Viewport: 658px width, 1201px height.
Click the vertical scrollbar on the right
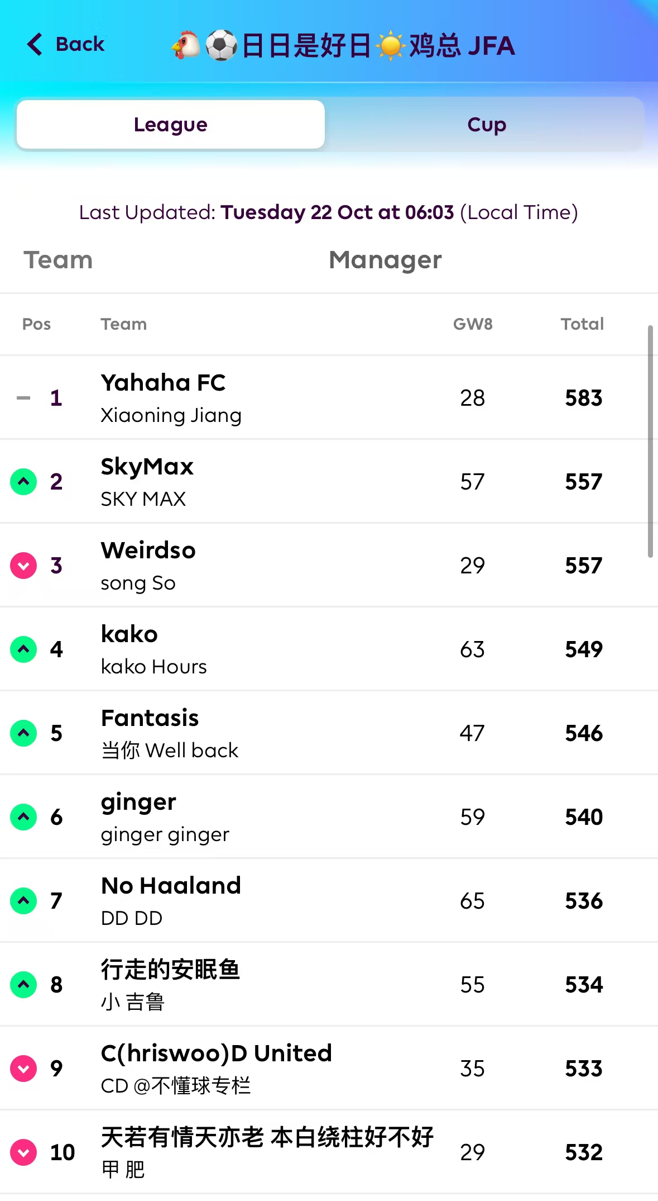point(650,442)
